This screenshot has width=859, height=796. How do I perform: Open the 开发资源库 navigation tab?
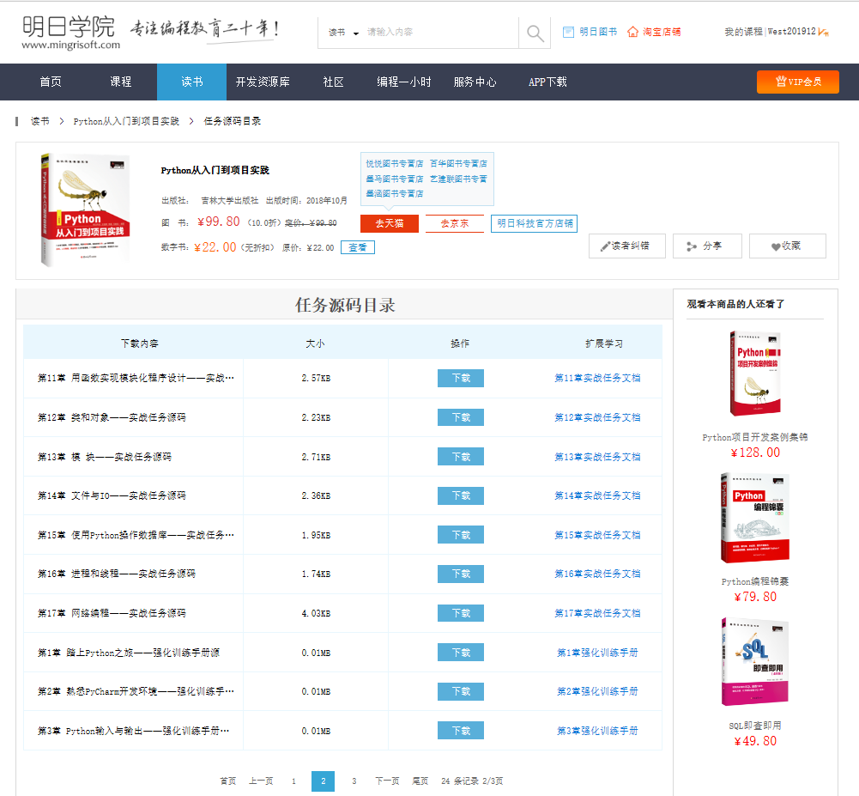click(263, 82)
